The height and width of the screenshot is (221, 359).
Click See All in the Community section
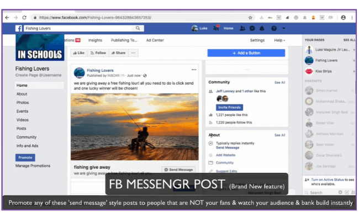click(x=279, y=82)
